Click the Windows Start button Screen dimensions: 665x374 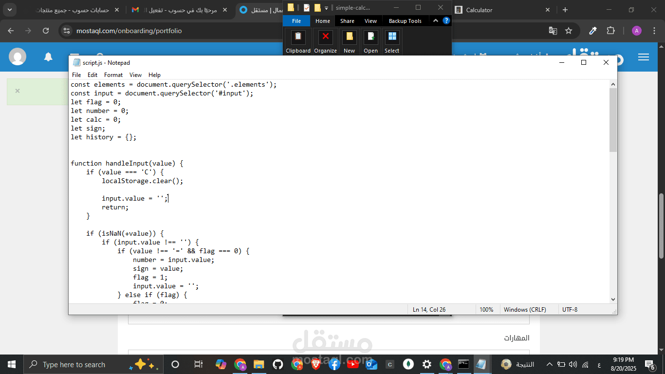(x=11, y=364)
